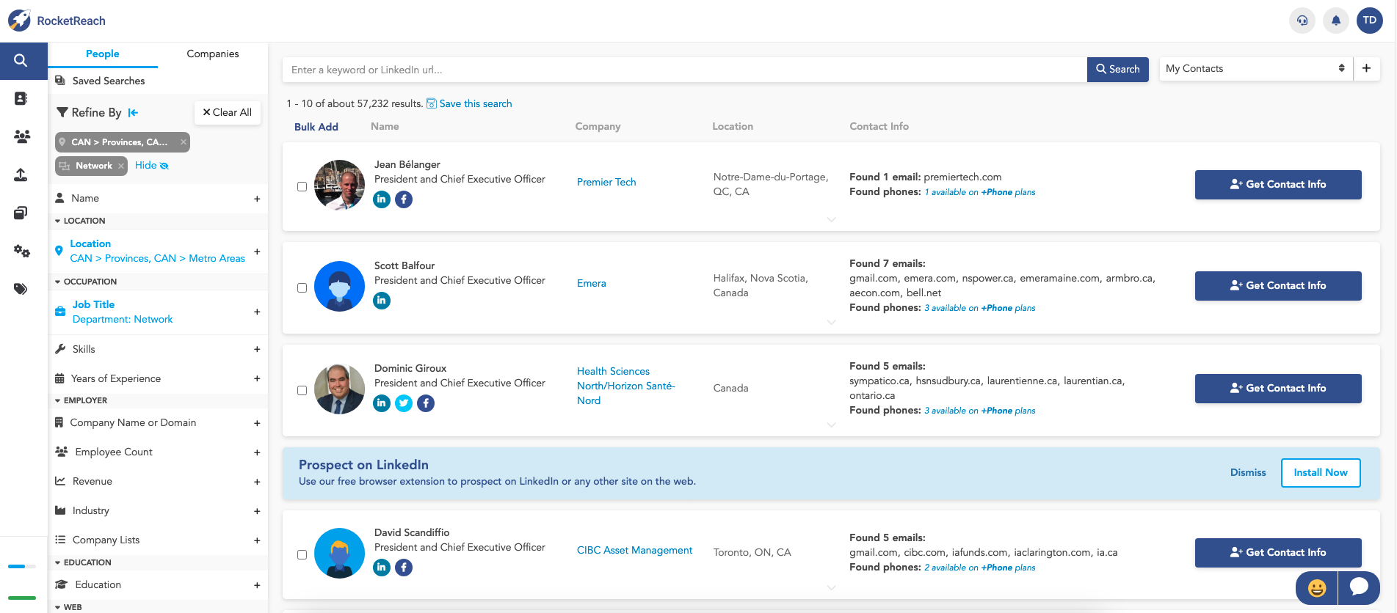
Task: Open the Premier Tech company link
Action: (606, 183)
